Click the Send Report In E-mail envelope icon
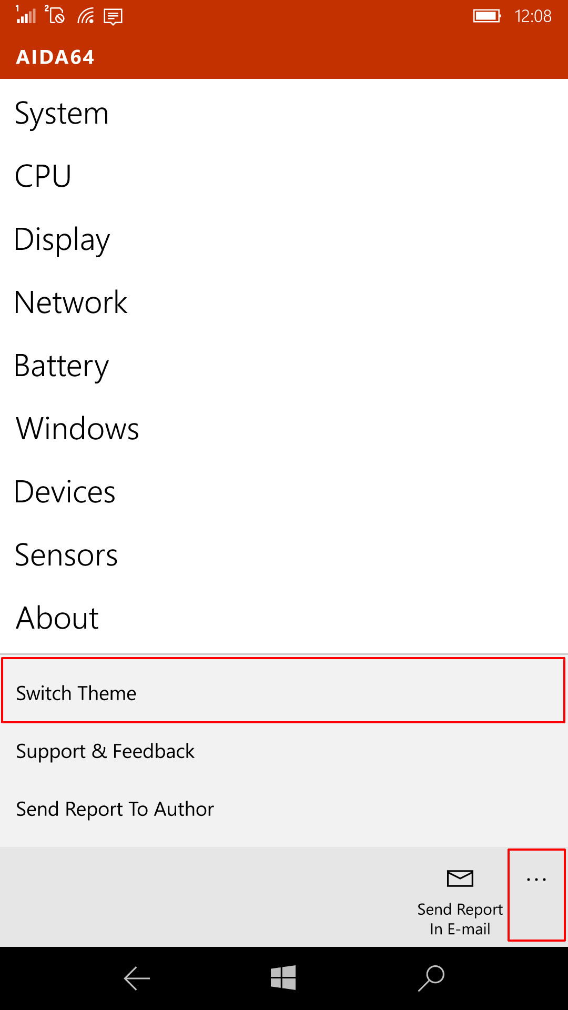The width and height of the screenshot is (568, 1010). (x=460, y=878)
